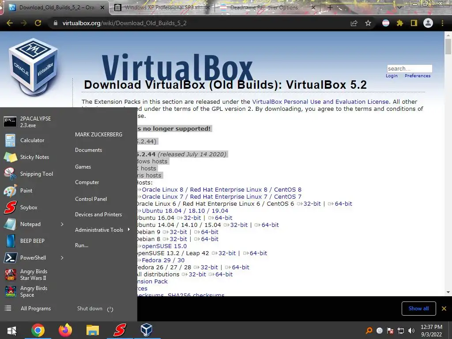The height and width of the screenshot is (339, 452).
Task: Open a new browser tab
Action: click(330, 8)
